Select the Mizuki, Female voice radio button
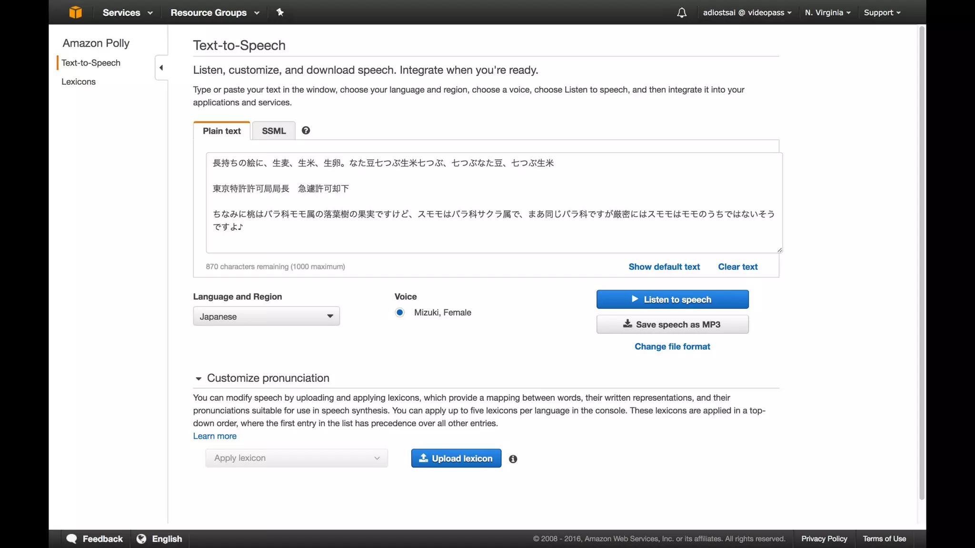The width and height of the screenshot is (975, 548). (x=400, y=313)
